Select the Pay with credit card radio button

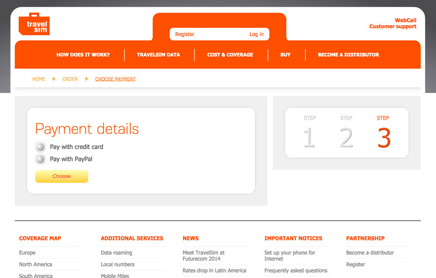point(40,147)
